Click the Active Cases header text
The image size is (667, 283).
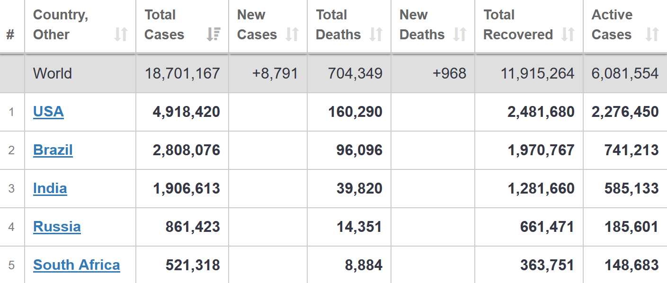612,25
